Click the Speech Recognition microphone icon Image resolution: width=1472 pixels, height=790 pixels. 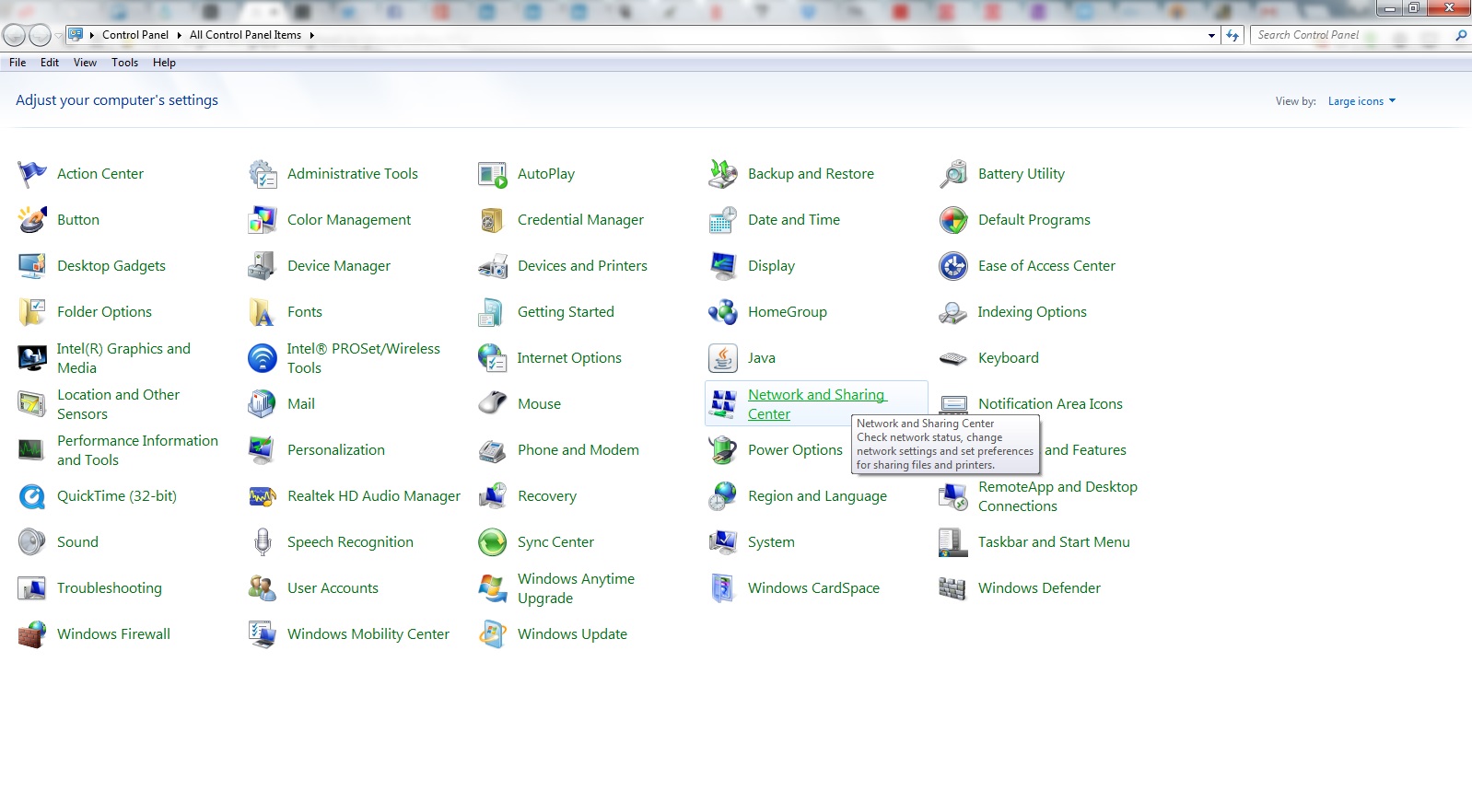click(263, 542)
